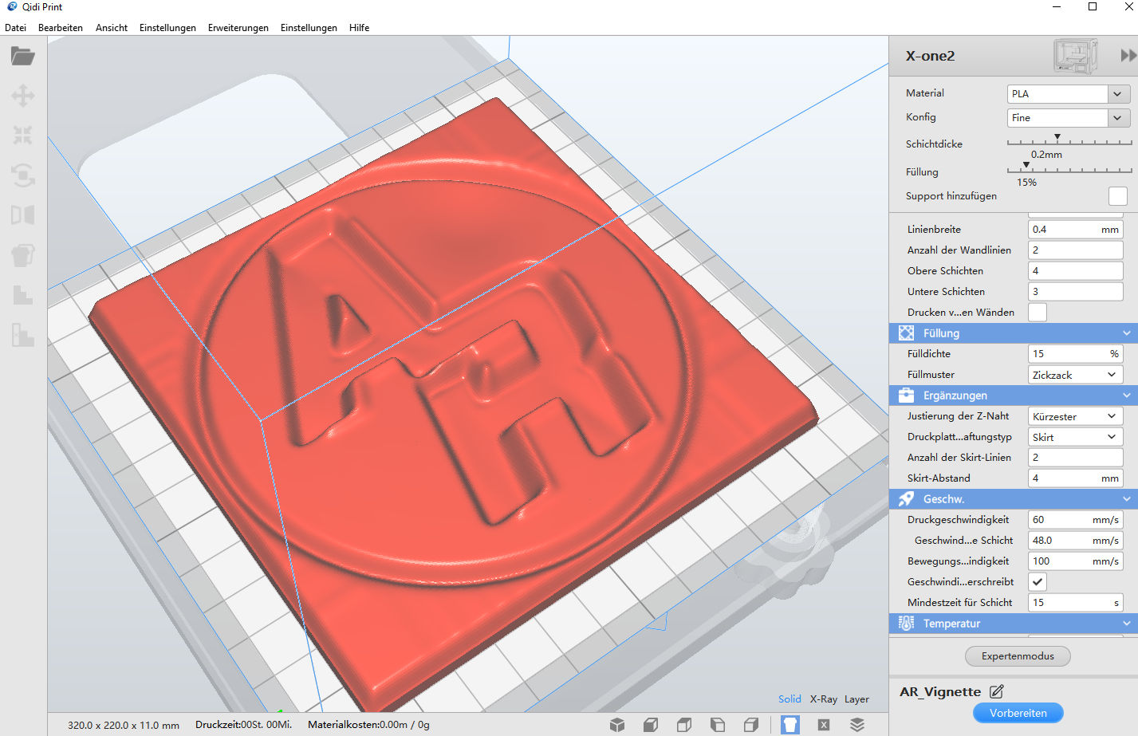Select the Move tool with crossed arrows

pos(22,96)
